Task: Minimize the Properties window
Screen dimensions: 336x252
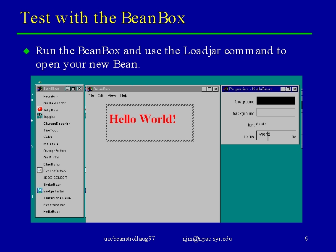Action: (x=283, y=89)
